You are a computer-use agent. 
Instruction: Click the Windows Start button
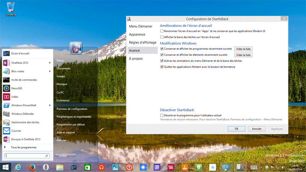point(5,167)
